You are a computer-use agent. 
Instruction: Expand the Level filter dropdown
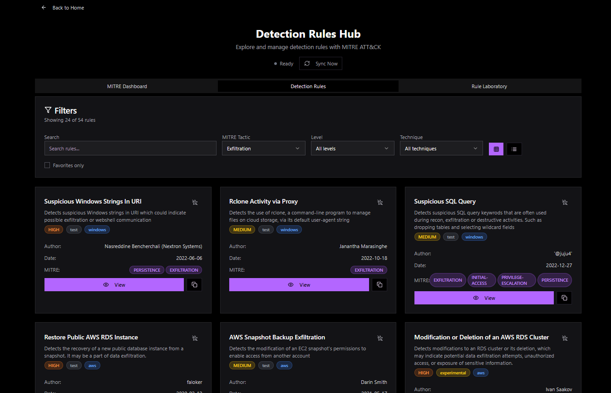tap(352, 149)
